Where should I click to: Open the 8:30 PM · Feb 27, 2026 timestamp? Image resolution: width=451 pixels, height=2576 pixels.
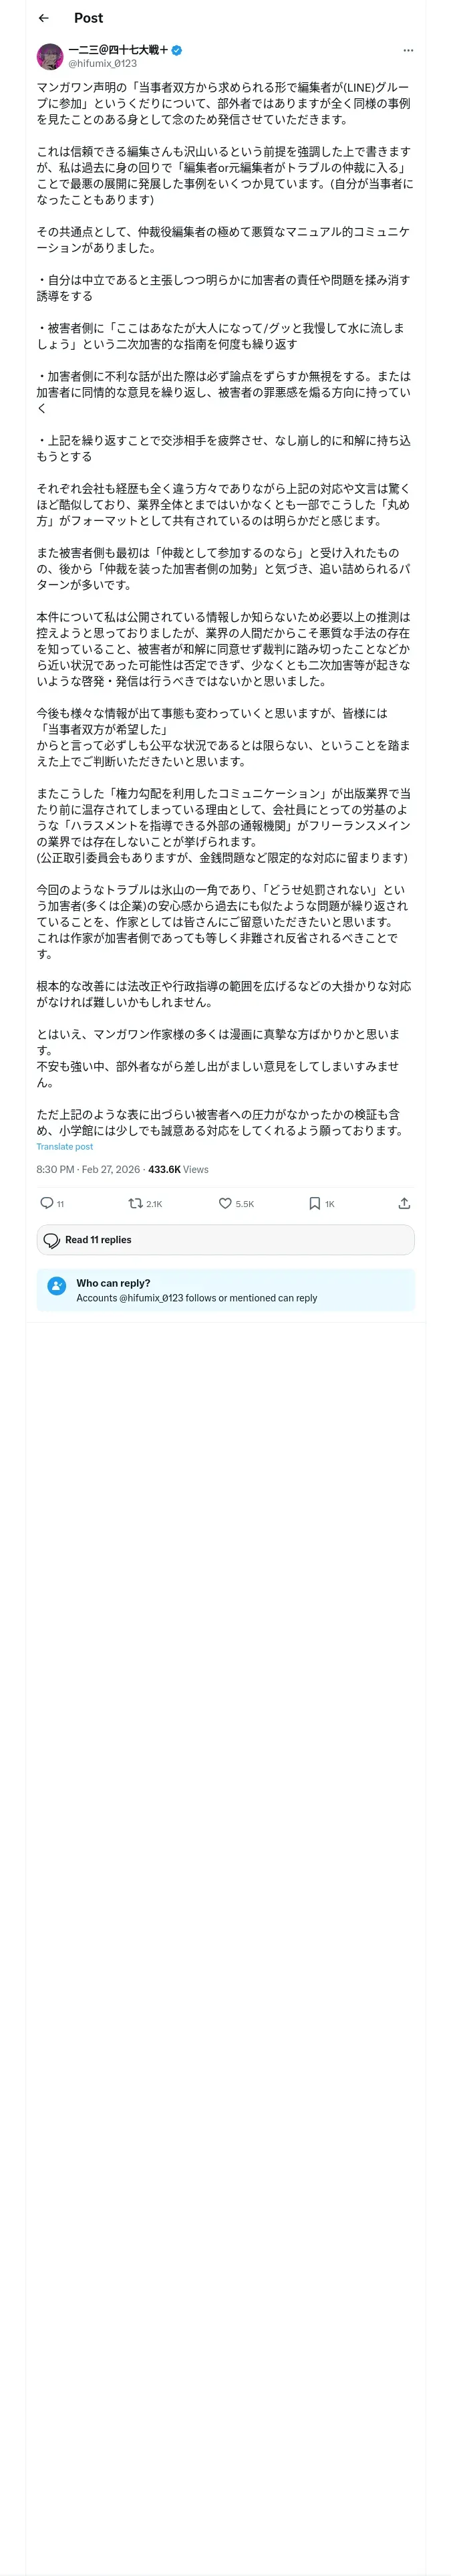tap(88, 1169)
